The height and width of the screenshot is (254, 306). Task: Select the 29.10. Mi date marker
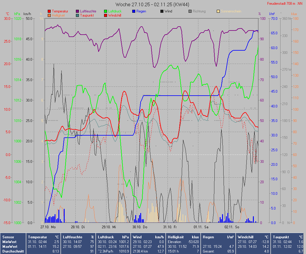[110, 227]
